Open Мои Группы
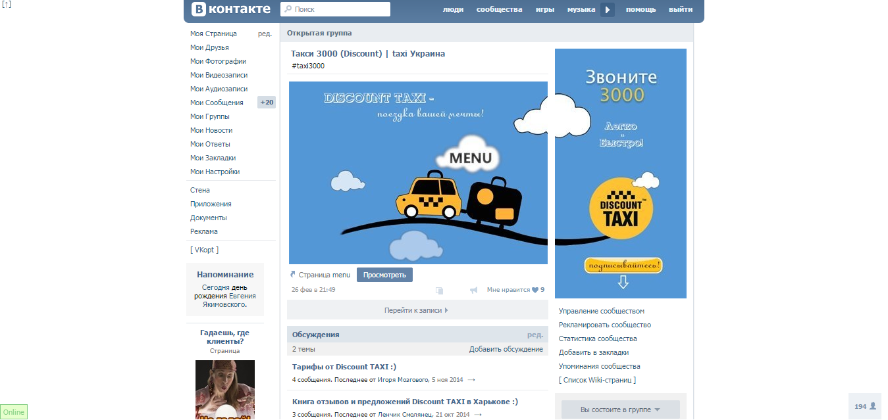 tap(210, 116)
